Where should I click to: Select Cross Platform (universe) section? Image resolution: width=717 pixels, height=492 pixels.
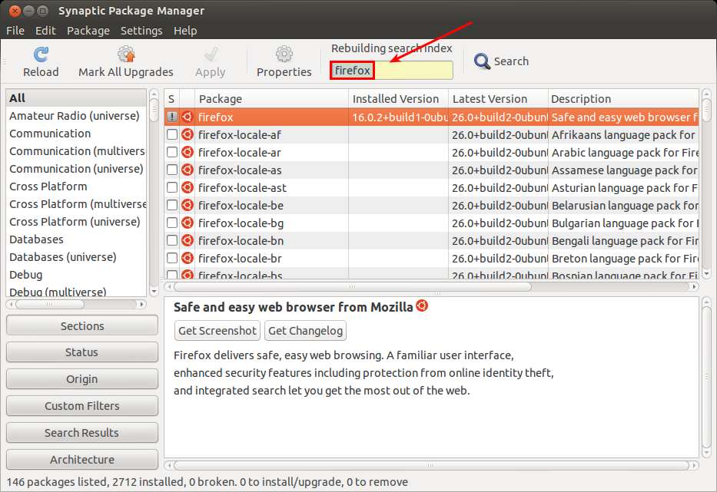pos(76,222)
